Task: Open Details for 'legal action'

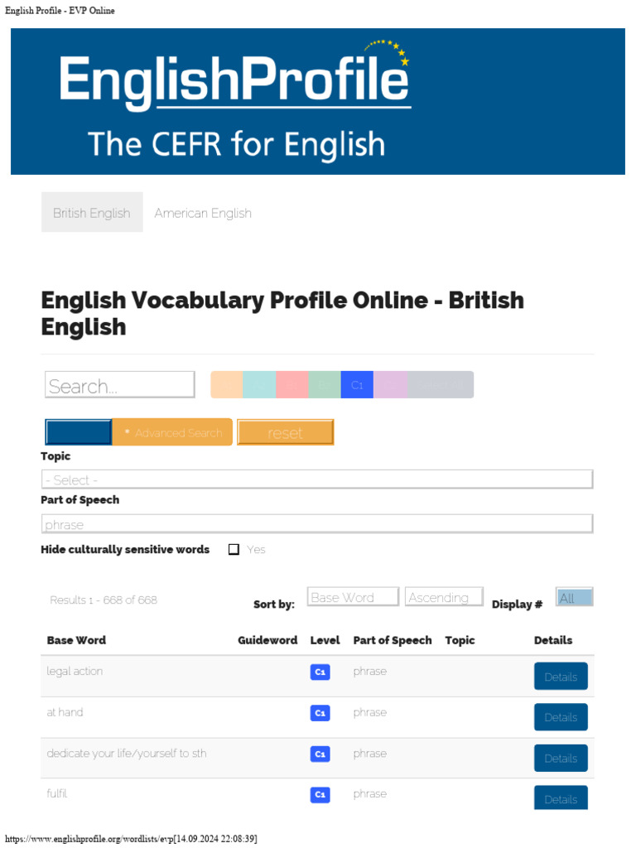Action: pos(561,677)
